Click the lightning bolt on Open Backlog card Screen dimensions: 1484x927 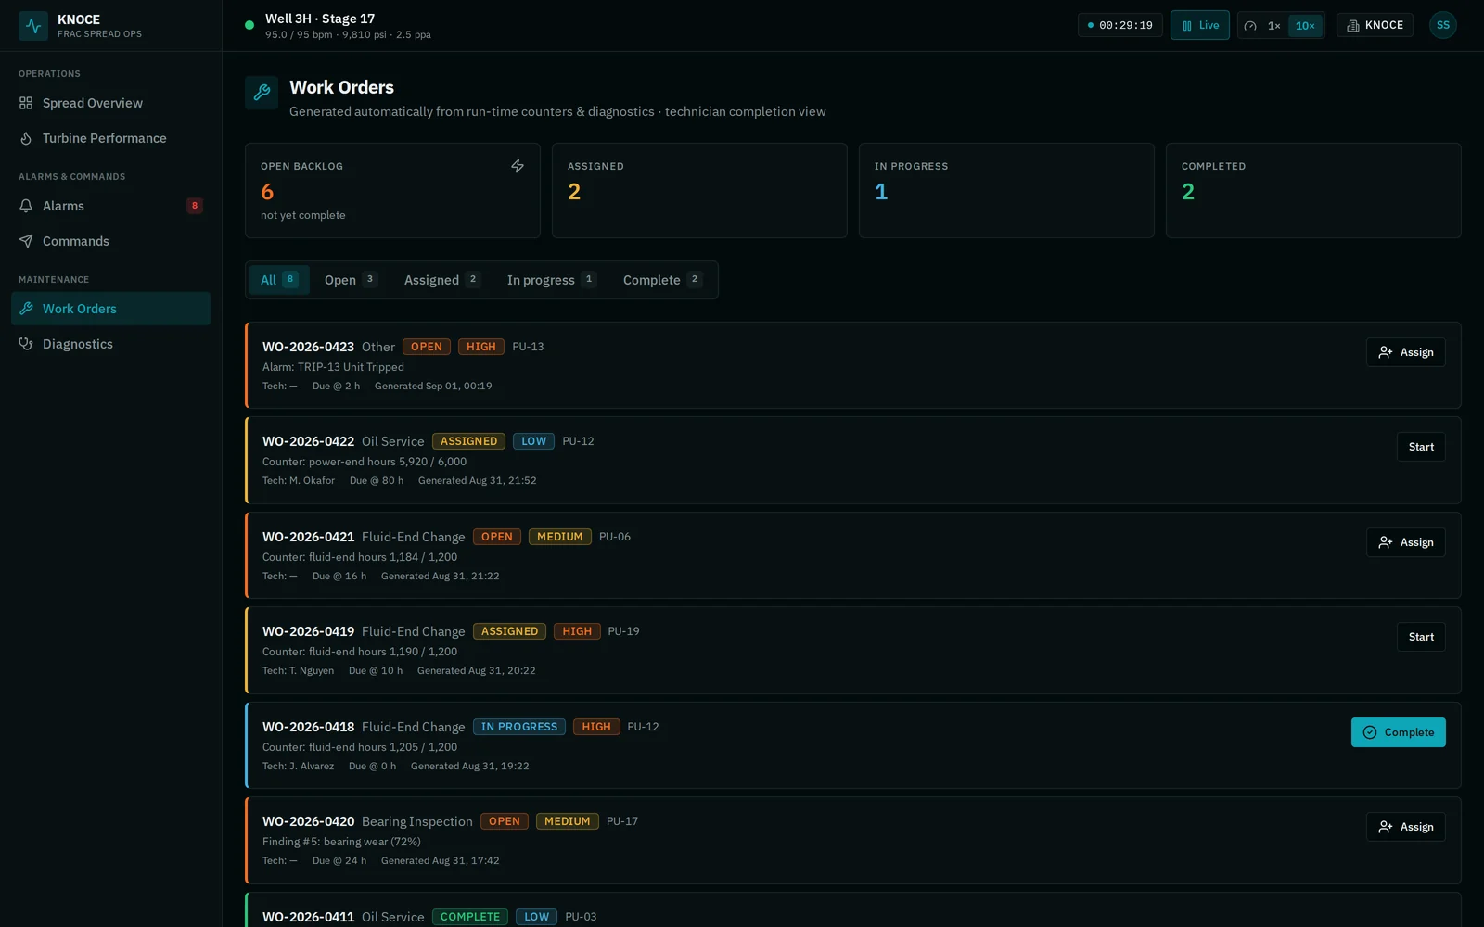click(x=518, y=166)
